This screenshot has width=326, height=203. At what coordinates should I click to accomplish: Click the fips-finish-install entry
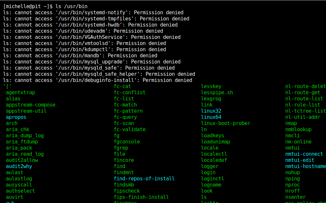click(141, 197)
